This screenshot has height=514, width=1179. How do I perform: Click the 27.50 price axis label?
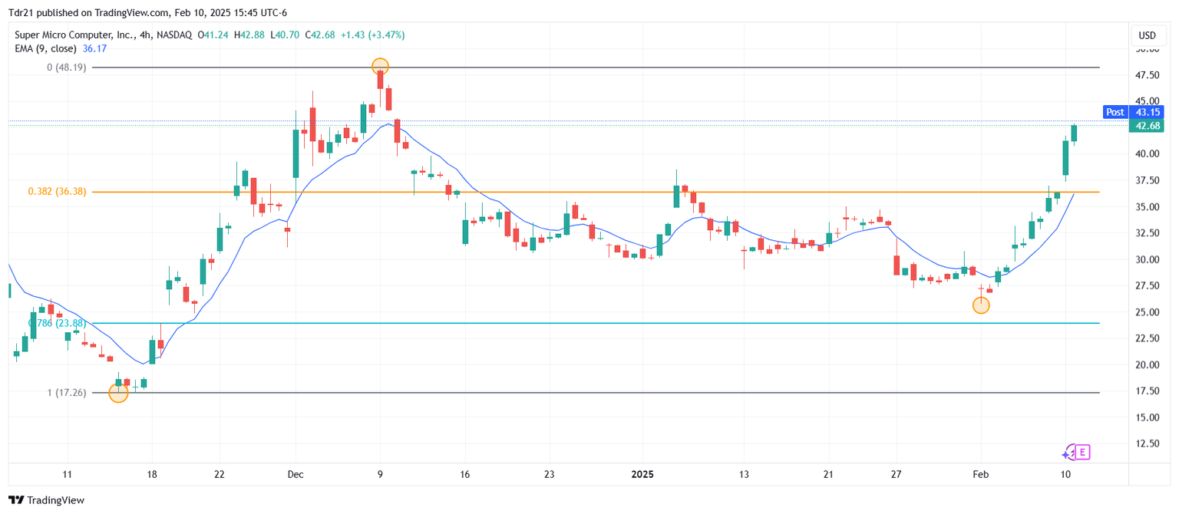point(1148,286)
